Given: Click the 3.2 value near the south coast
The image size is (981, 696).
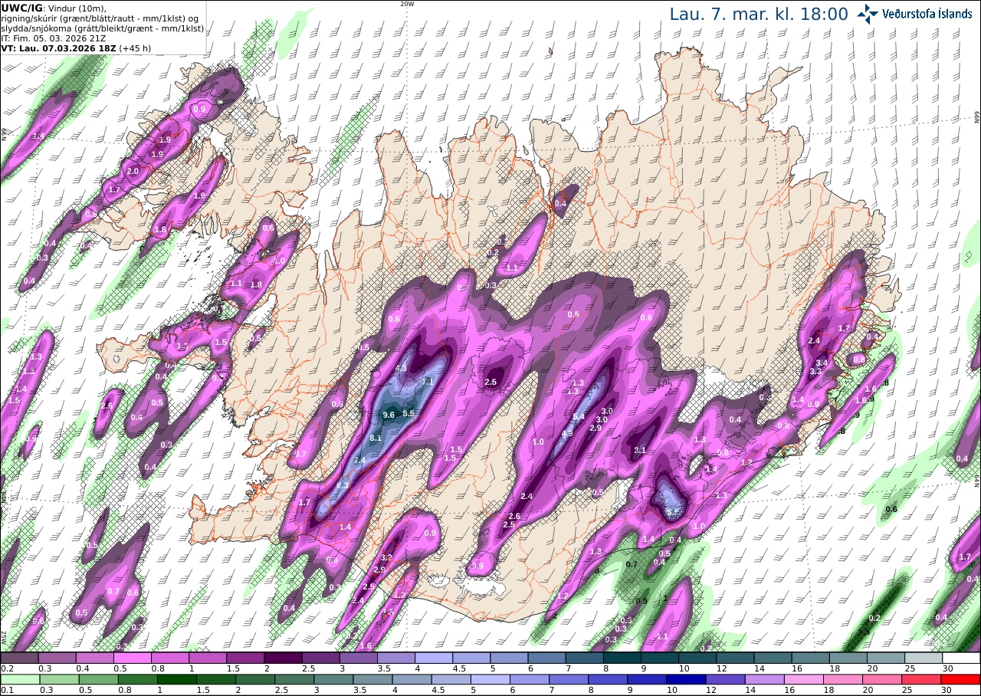Looking at the screenshot, I should click(x=387, y=557).
